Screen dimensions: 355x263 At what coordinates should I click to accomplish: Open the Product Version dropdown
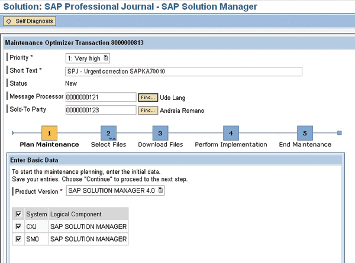pos(115,191)
